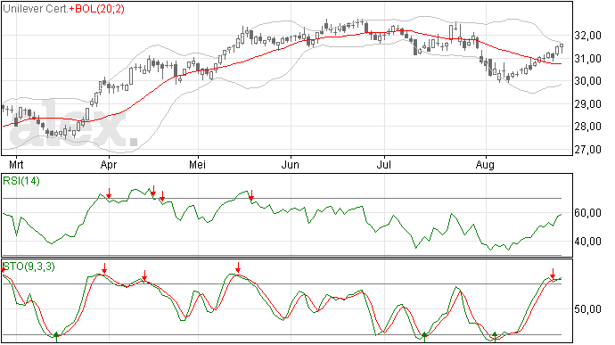
Task: Click the 28,00 price axis value
Action: point(587,127)
